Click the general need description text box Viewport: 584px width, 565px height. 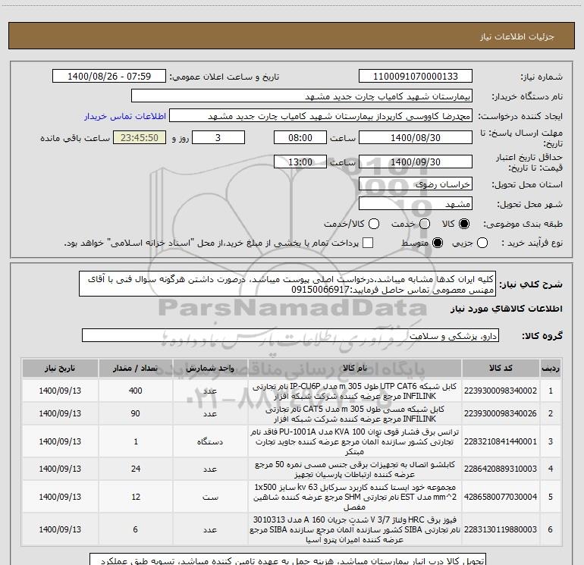287,284
